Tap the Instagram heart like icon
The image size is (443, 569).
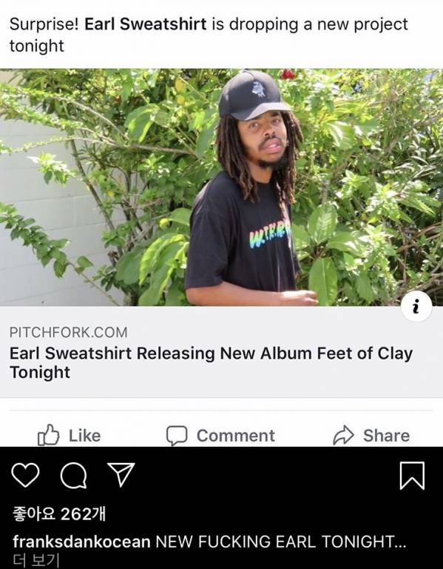click(x=25, y=475)
